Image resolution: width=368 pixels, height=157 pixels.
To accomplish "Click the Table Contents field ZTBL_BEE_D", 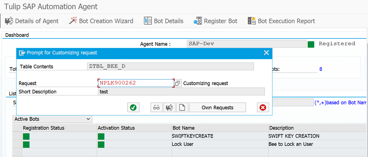I will 170,66.
